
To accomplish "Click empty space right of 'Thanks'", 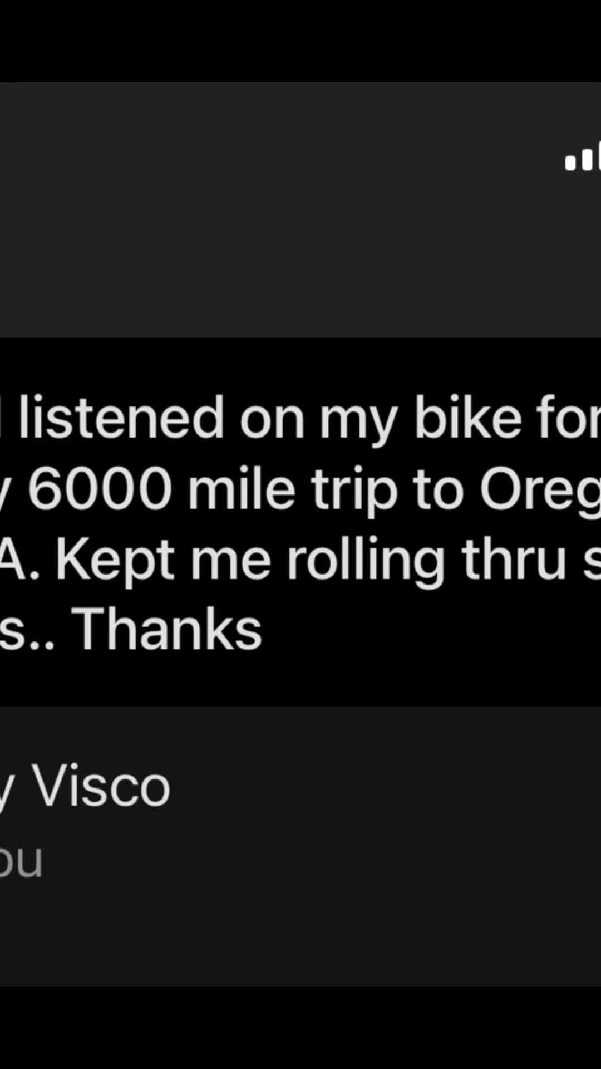I will point(431,629).
